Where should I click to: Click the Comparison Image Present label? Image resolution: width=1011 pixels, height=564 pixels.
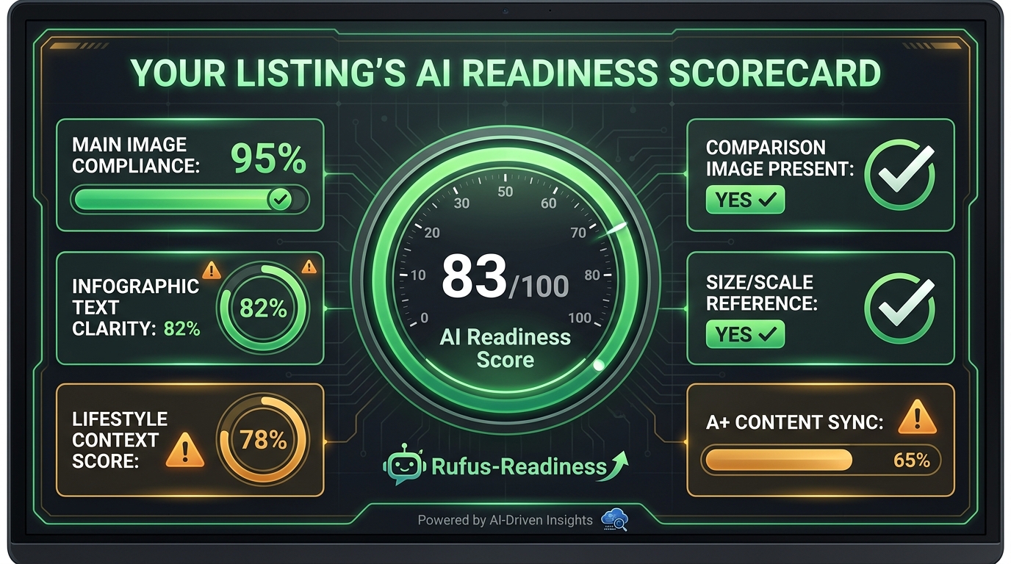(780, 158)
